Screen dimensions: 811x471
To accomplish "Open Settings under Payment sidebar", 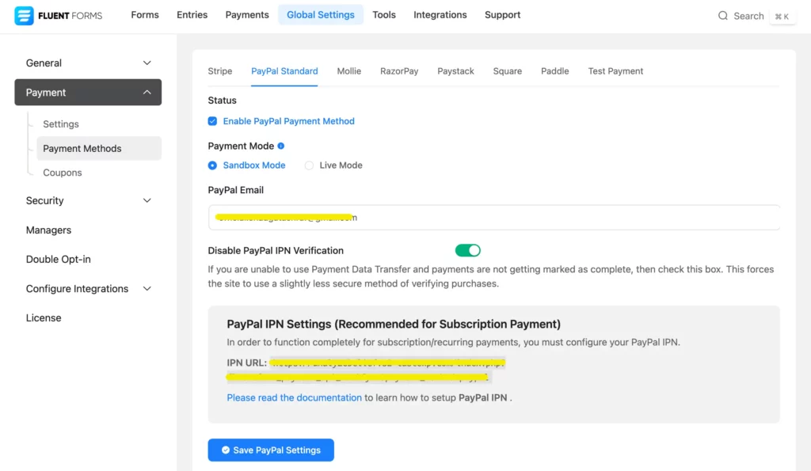I will (x=61, y=124).
